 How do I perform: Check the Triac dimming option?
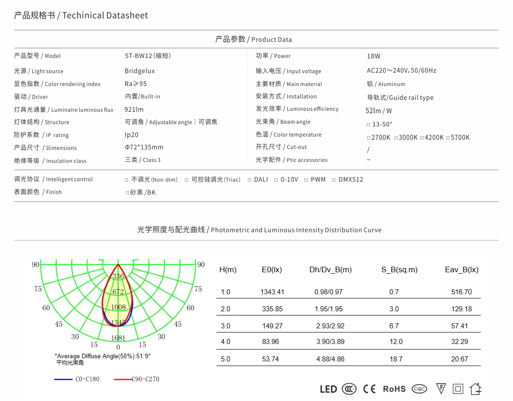[187, 180]
